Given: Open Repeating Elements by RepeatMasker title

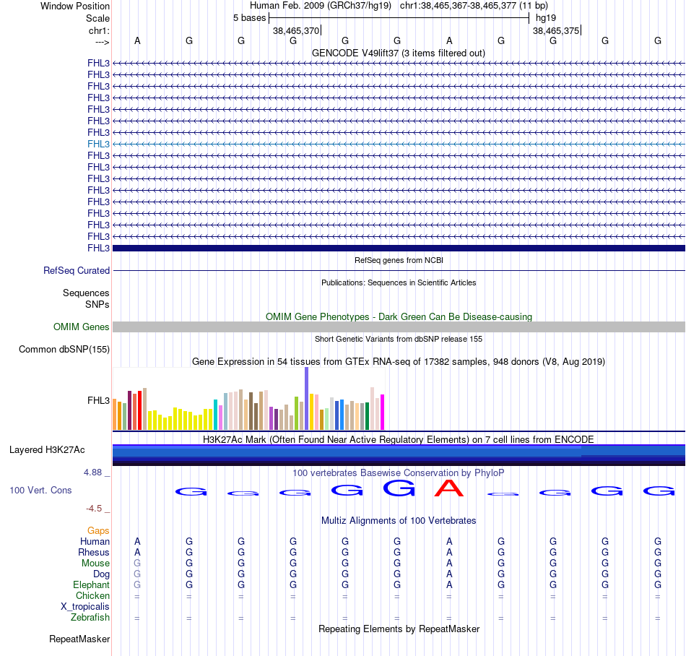Looking at the screenshot, I should [399, 629].
